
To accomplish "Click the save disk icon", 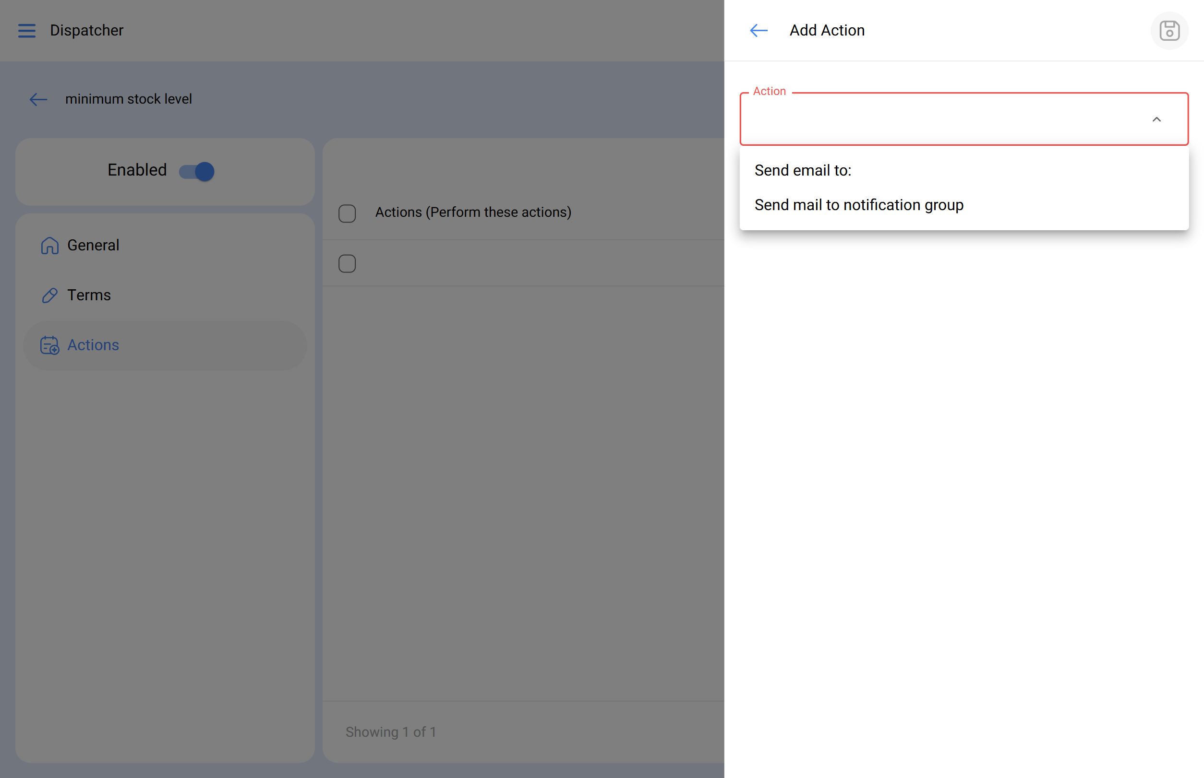I will tap(1169, 31).
